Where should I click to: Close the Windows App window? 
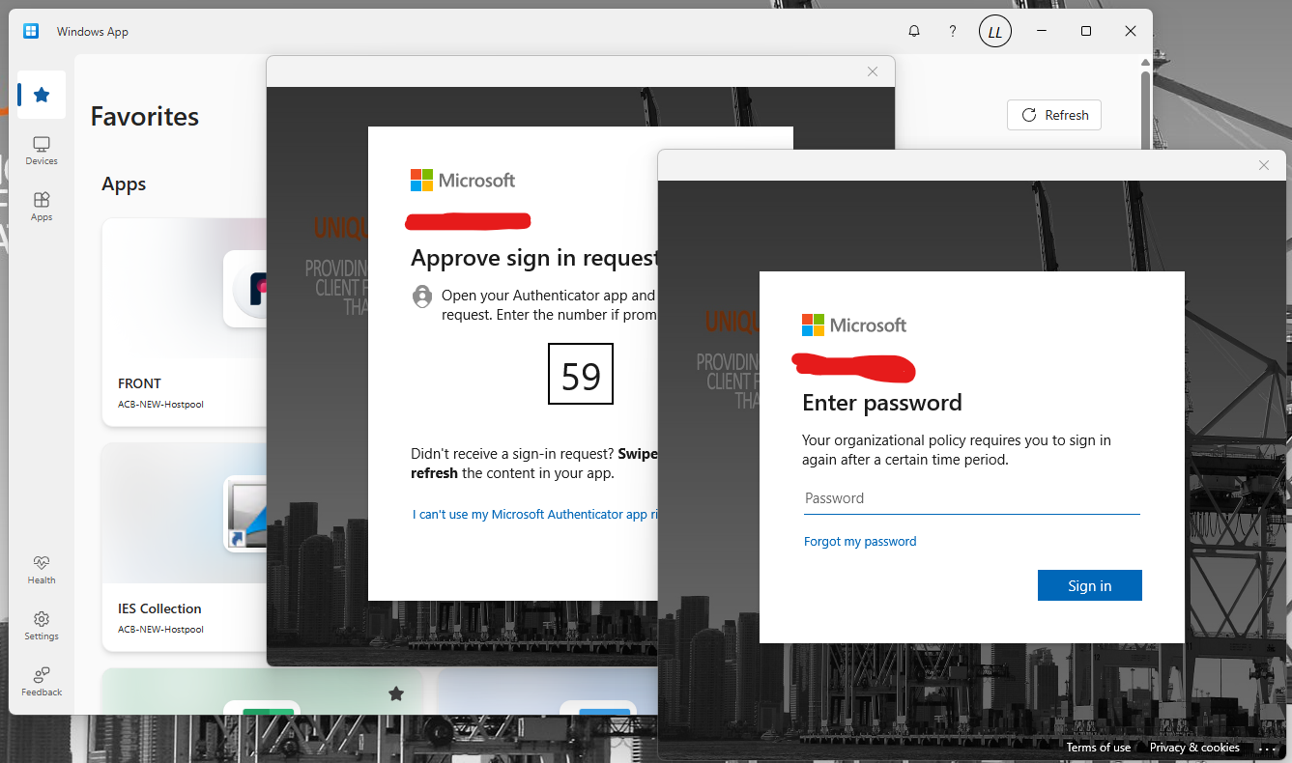pyautogui.click(x=1131, y=32)
